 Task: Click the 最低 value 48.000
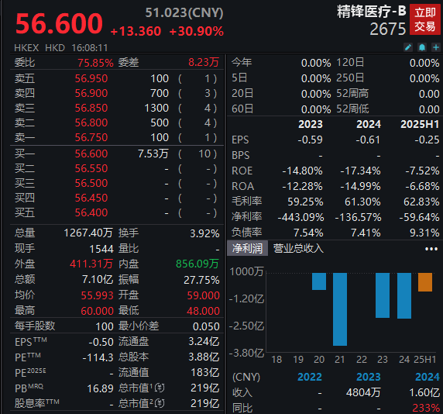click(x=204, y=311)
